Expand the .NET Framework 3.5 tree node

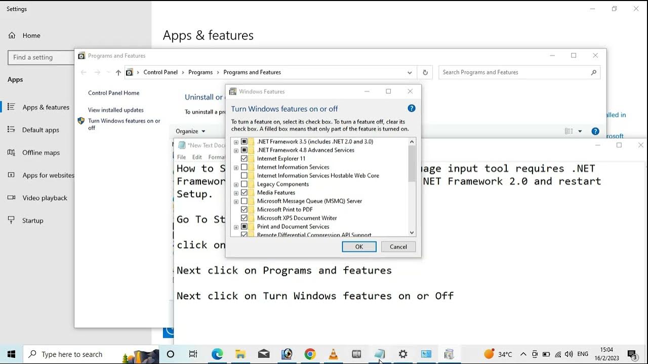[x=236, y=142]
